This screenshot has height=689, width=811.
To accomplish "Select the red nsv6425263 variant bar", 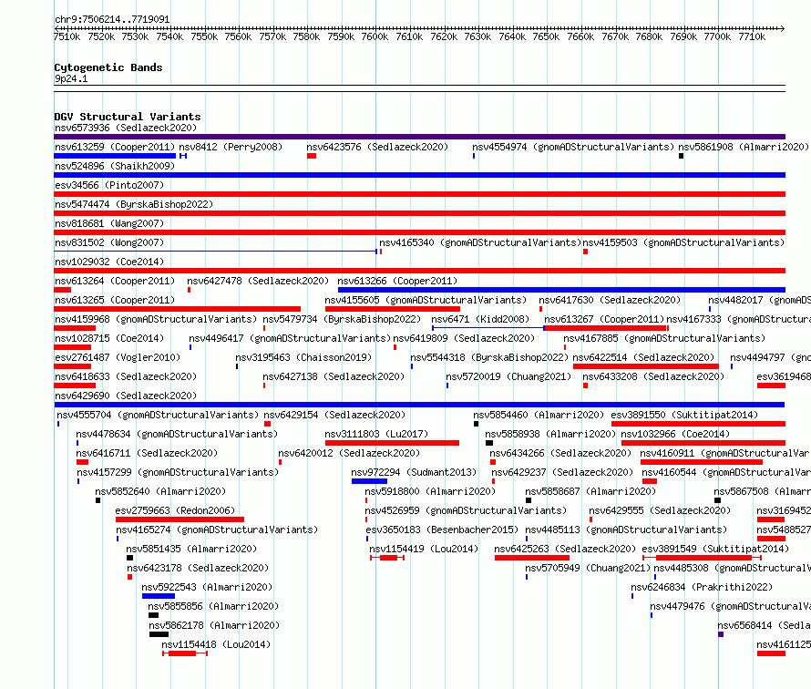I will 531,558.
